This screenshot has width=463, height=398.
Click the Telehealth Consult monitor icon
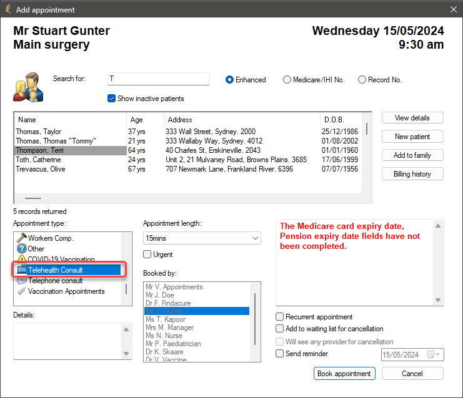coord(22,269)
